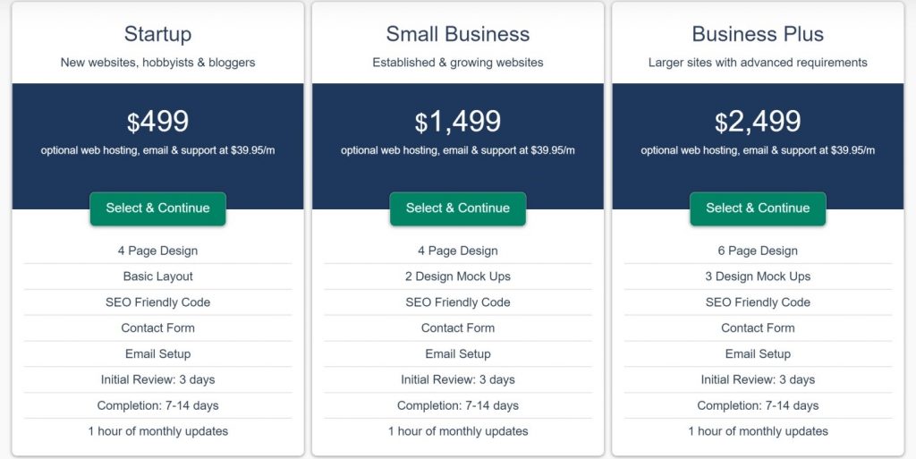This screenshot has width=916, height=459.
Task: Select Basic Layout row in Startup
Action: pyautogui.click(x=157, y=276)
